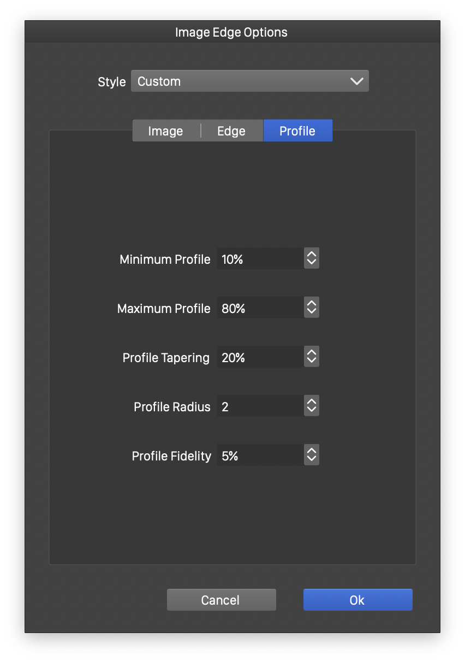Increase Maximum Profile with the up arrow
This screenshot has height=662, width=465.
(x=312, y=303)
